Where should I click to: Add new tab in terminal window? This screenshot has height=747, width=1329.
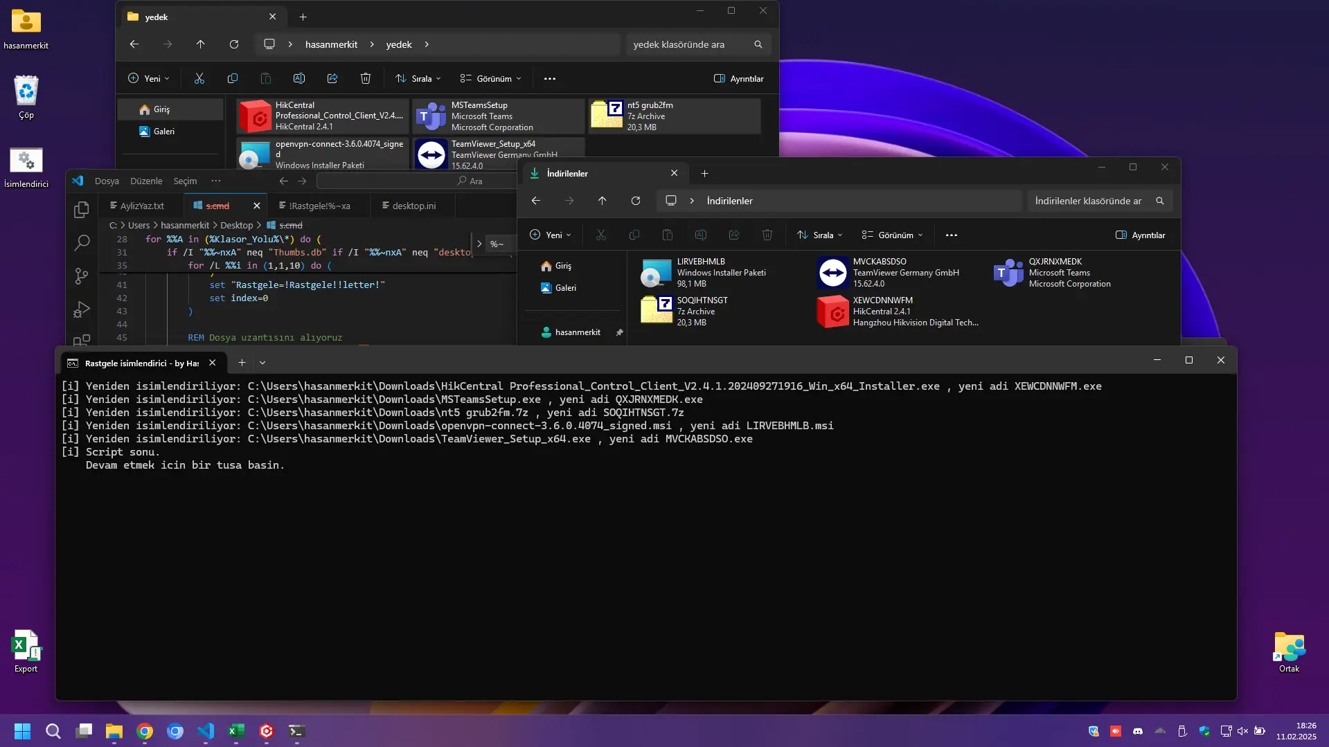tap(242, 363)
